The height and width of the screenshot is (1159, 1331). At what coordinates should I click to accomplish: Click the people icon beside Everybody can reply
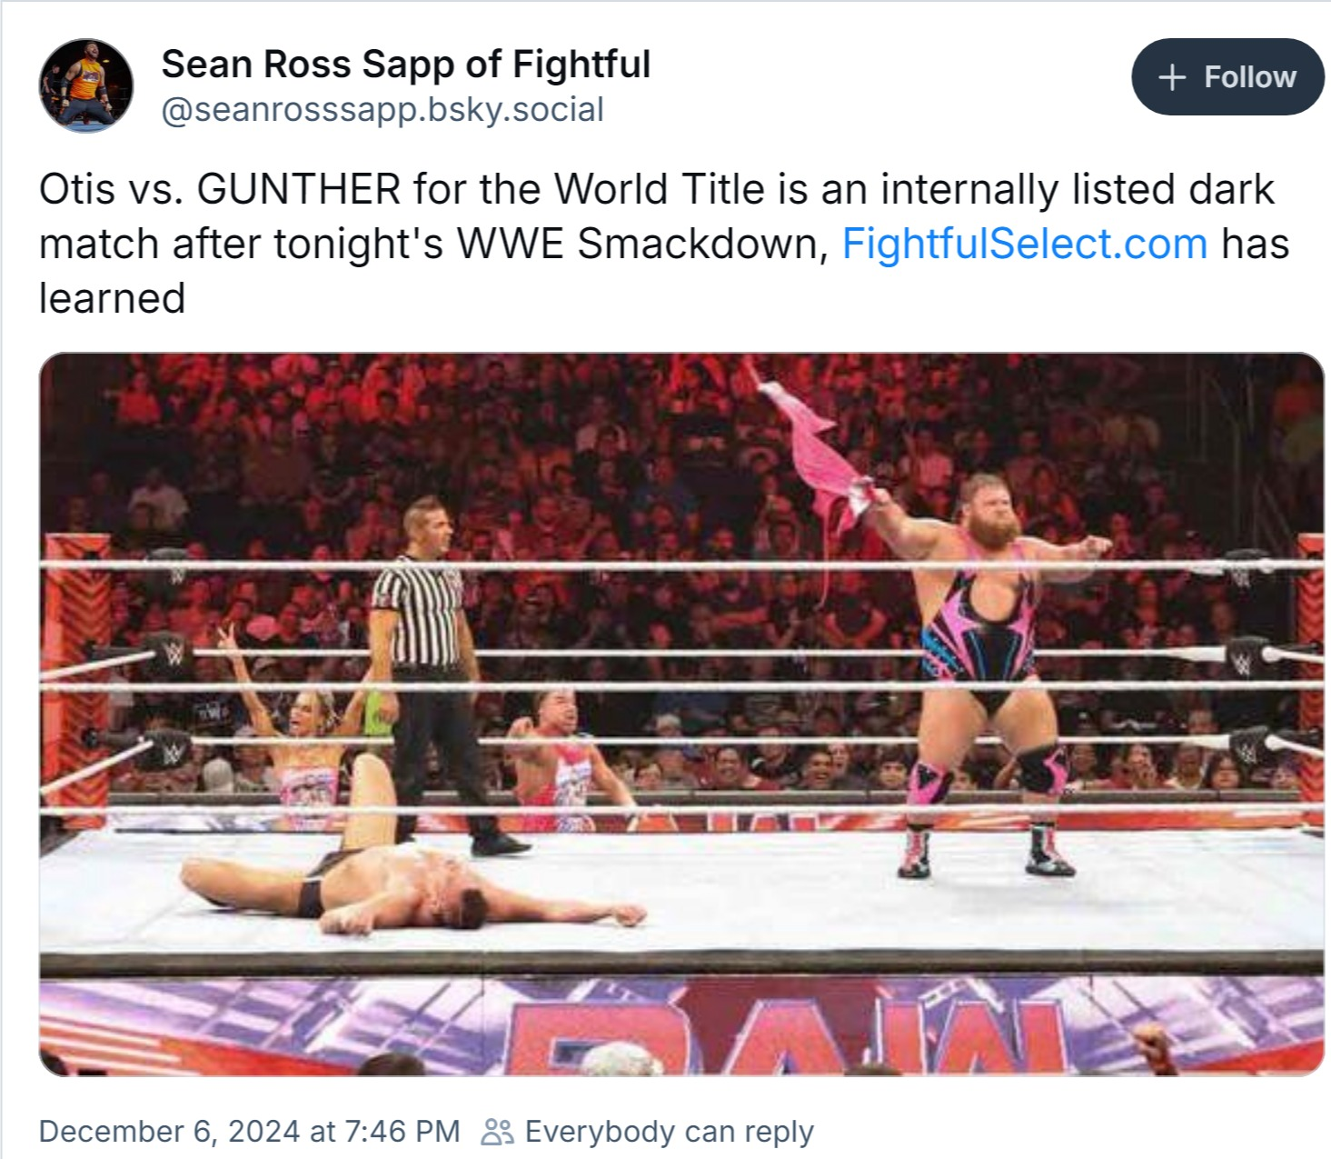point(497,1132)
